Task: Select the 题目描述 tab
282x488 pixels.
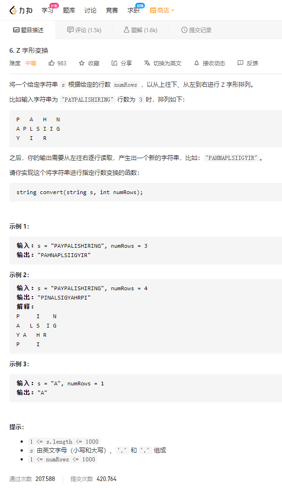Action: tap(28, 30)
